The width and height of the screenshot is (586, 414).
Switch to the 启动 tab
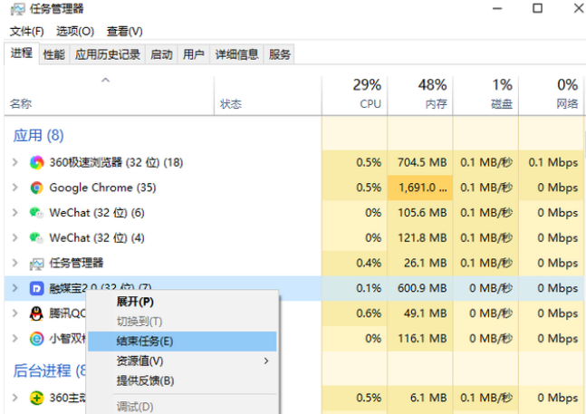pos(161,54)
